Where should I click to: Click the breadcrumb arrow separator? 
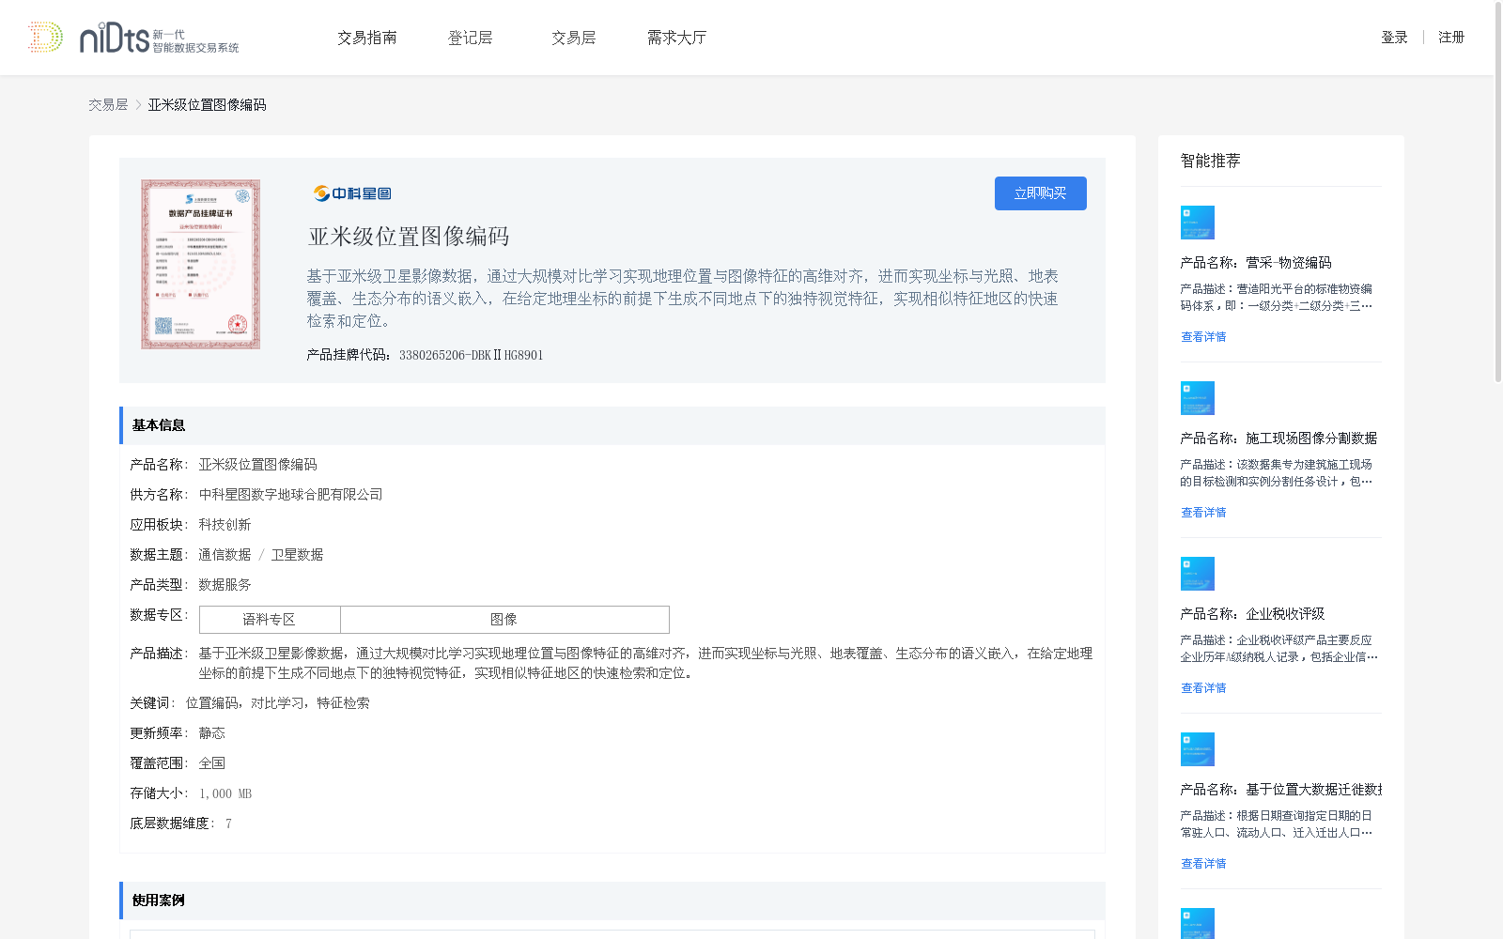point(138,105)
